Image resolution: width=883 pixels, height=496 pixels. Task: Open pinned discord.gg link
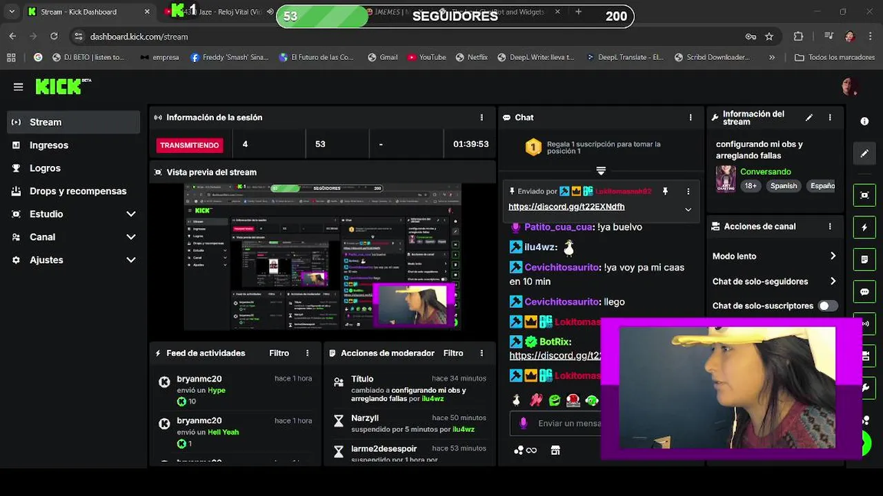click(x=566, y=207)
